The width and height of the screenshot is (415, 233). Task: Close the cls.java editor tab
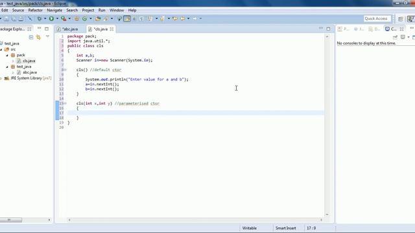(x=112, y=29)
